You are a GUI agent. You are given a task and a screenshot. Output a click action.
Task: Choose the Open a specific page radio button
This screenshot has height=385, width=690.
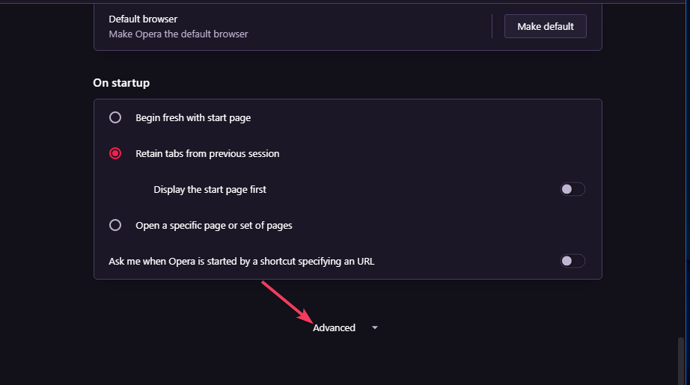pyautogui.click(x=115, y=225)
